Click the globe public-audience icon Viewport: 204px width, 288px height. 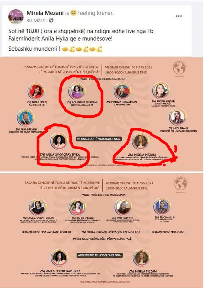[x=51, y=20]
